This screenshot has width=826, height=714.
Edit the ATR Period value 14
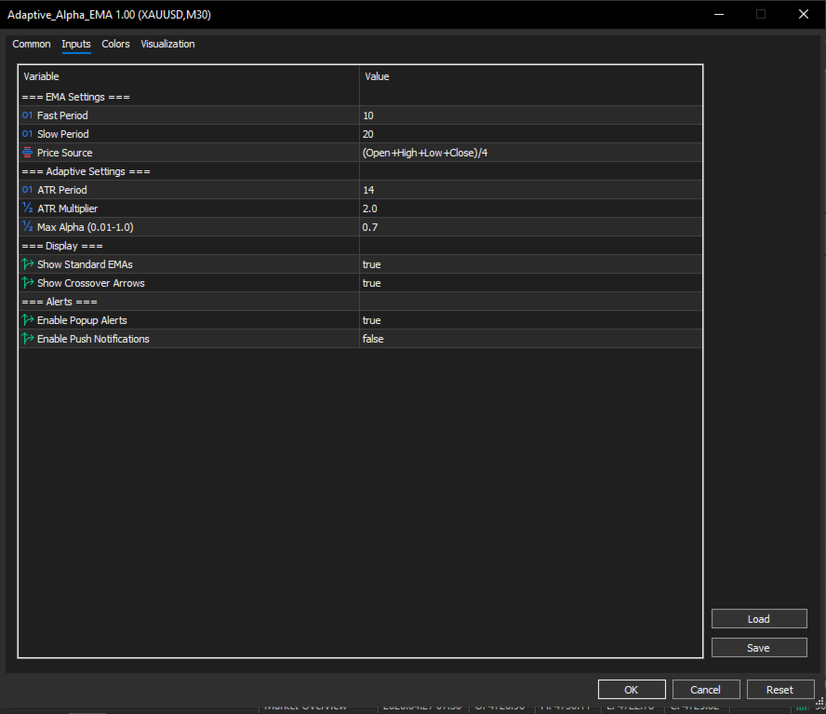click(x=531, y=190)
